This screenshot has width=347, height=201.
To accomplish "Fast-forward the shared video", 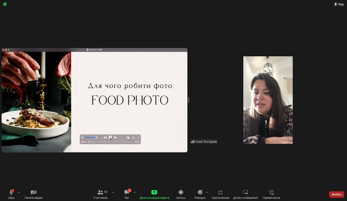I will pyautogui.click(x=115, y=138).
